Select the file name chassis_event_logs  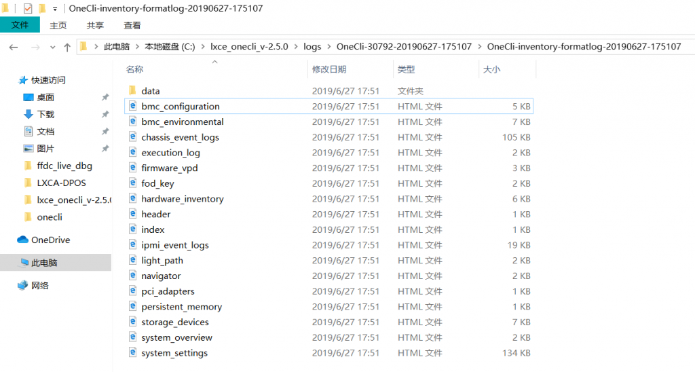[181, 137]
